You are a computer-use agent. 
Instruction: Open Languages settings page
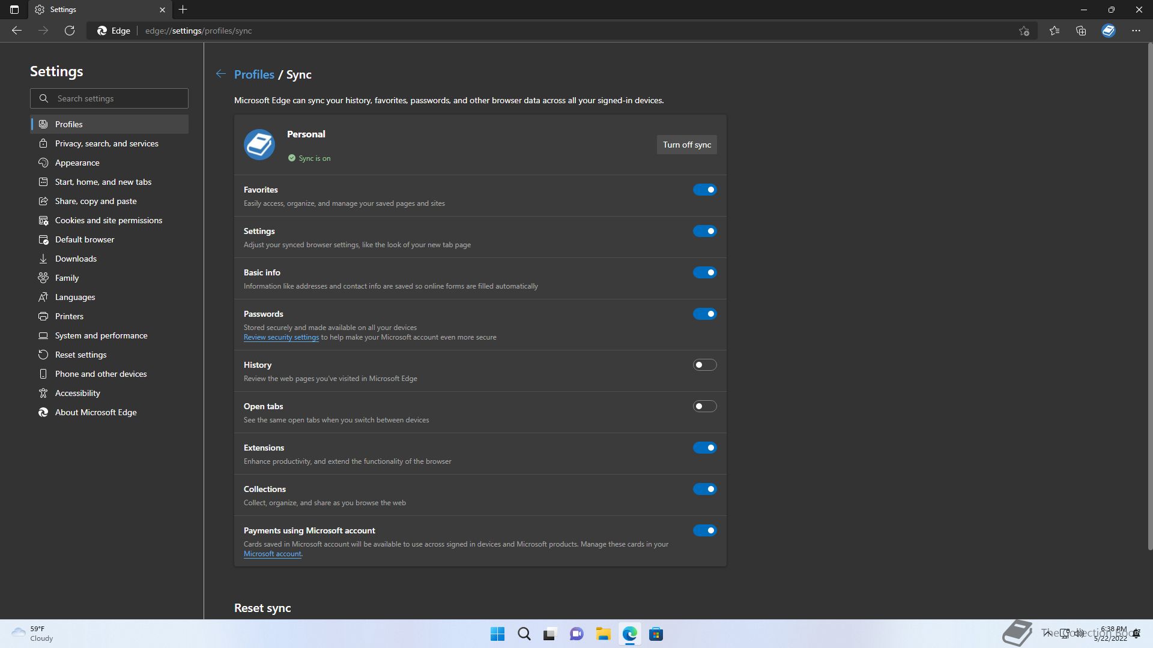(x=109, y=297)
